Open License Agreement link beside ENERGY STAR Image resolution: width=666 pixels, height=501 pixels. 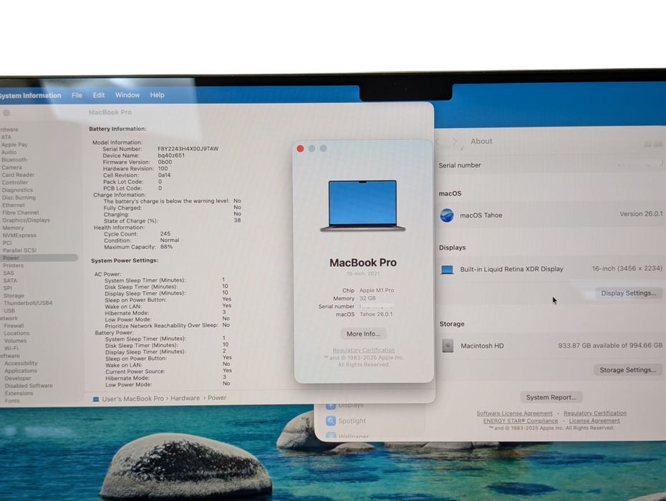[594, 421]
